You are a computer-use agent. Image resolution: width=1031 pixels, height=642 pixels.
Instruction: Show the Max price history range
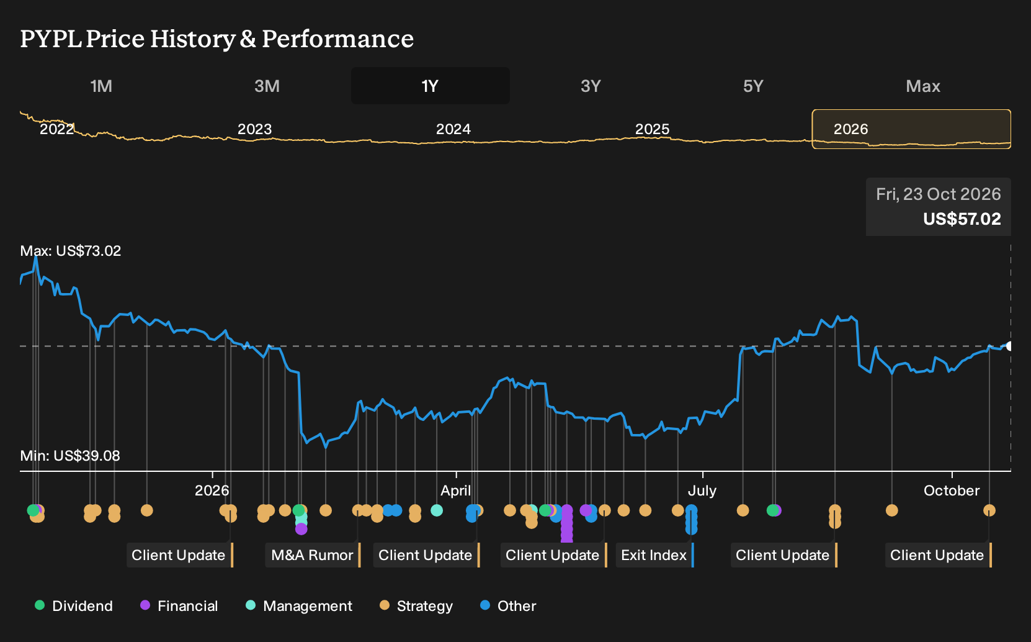[x=923, y=86]
